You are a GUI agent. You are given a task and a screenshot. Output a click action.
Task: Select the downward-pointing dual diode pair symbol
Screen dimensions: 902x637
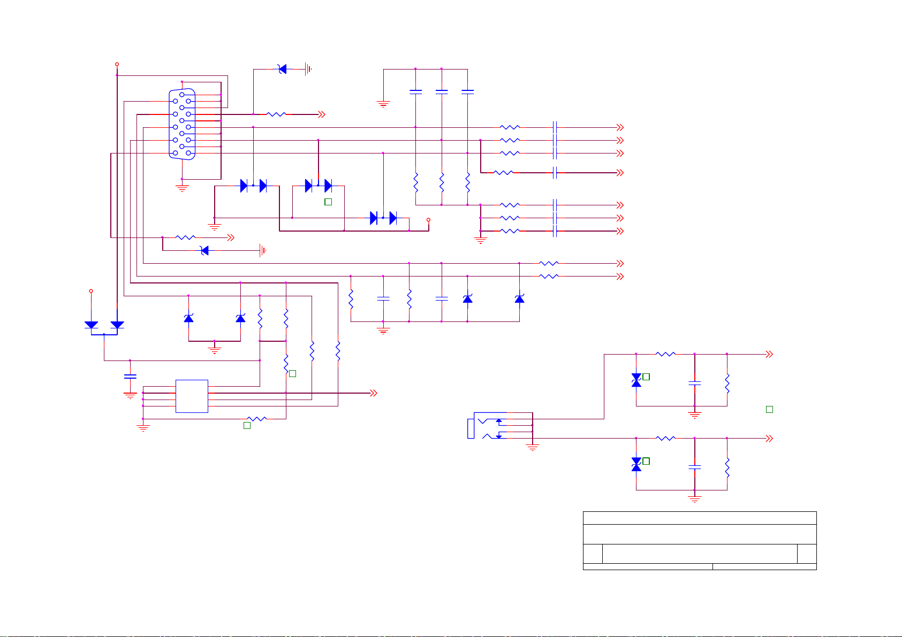(x=104, y=327)
